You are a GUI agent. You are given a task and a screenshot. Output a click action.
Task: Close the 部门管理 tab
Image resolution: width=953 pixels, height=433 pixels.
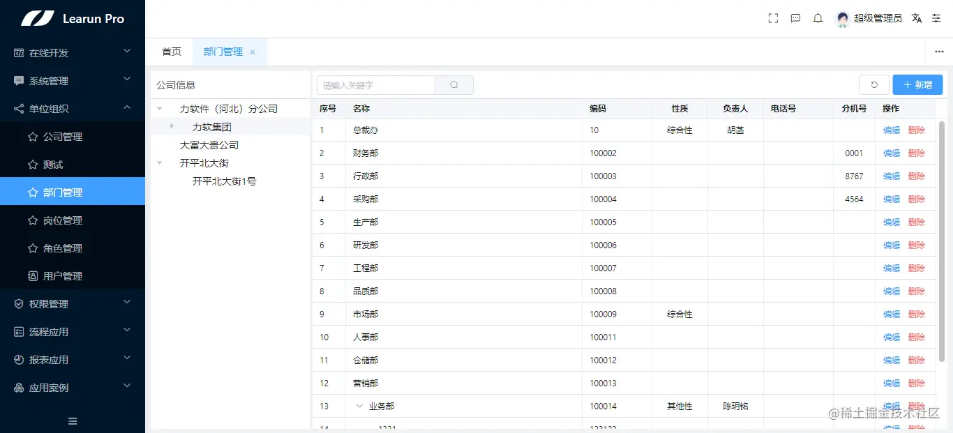coord(253,52)
